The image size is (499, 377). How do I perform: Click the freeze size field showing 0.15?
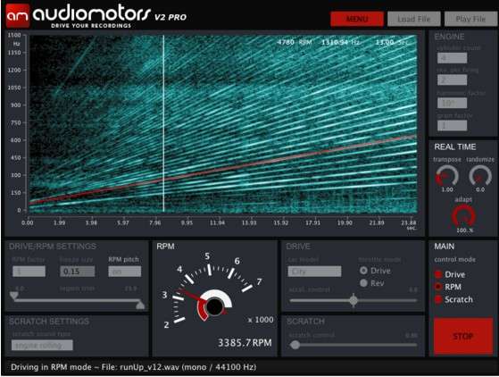coord(78,272)
